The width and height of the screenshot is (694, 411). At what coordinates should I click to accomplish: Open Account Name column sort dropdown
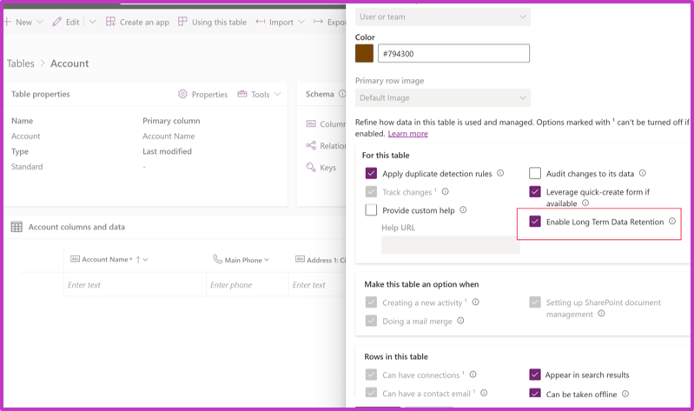(x=145, y=260)
